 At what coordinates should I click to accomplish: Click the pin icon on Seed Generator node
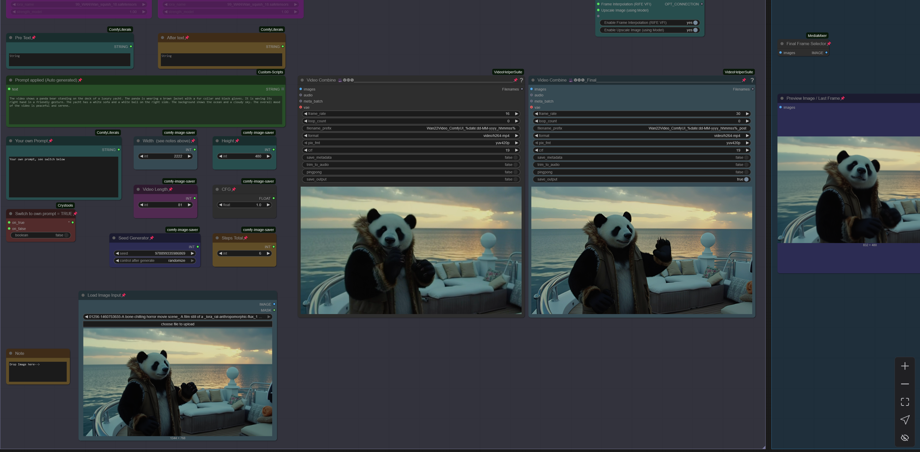pyautogui.click(x=152, y=238)
